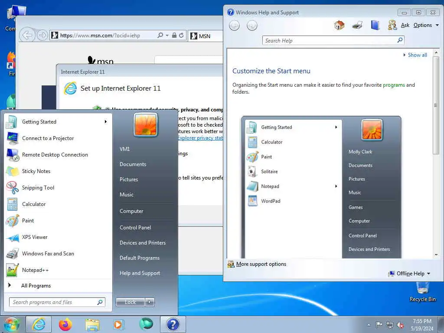Click the Help window scroll-down arrow
The image size is (444, 333).
(436, 255)
